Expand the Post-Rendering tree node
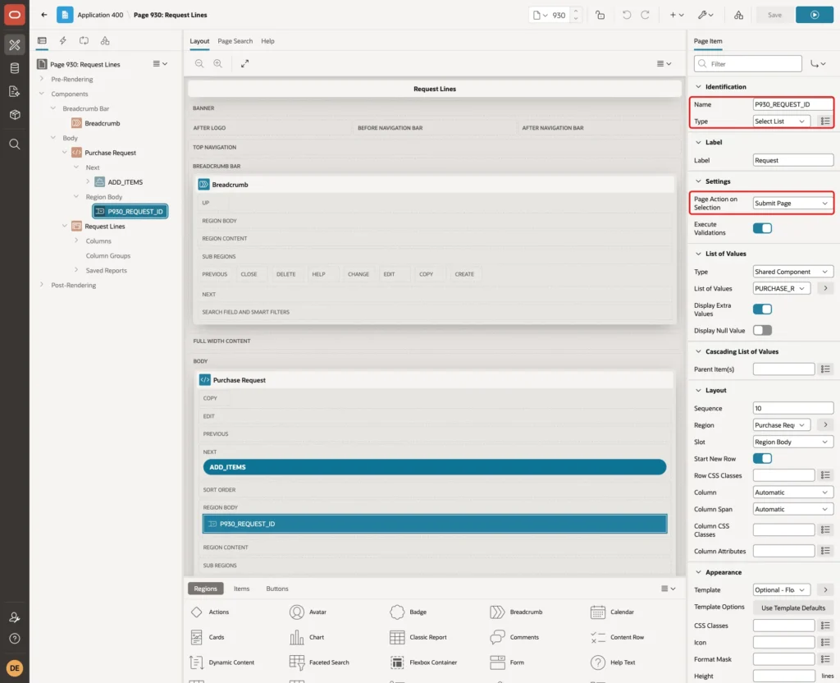 [42, 285]
